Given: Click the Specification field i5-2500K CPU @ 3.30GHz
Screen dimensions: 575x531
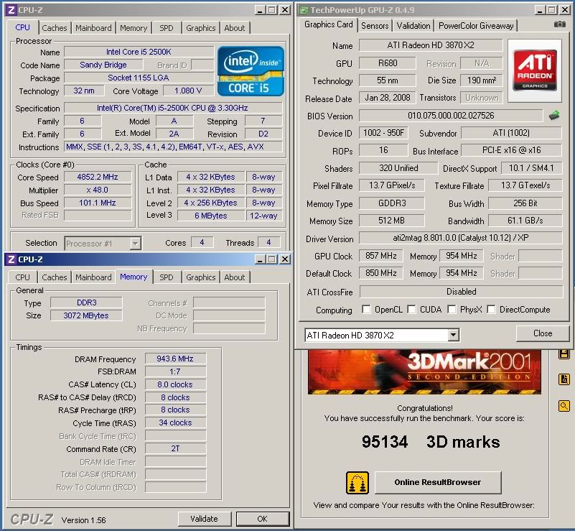Looking at the screenshot, I should click(173, 108).
